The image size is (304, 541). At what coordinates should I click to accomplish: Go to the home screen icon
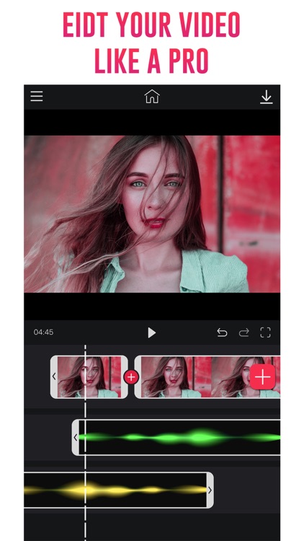pos(152,96)
